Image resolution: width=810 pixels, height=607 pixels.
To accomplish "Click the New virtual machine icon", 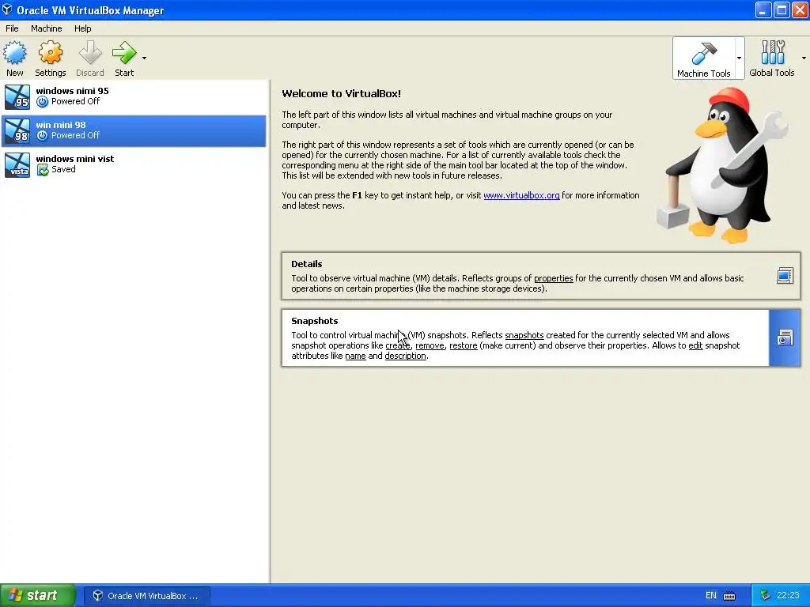I will tap(14, 53).
